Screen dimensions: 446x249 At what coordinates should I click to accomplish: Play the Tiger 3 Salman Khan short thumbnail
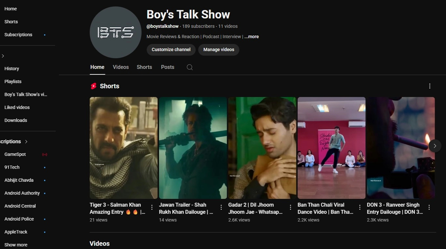pos(123,148)
